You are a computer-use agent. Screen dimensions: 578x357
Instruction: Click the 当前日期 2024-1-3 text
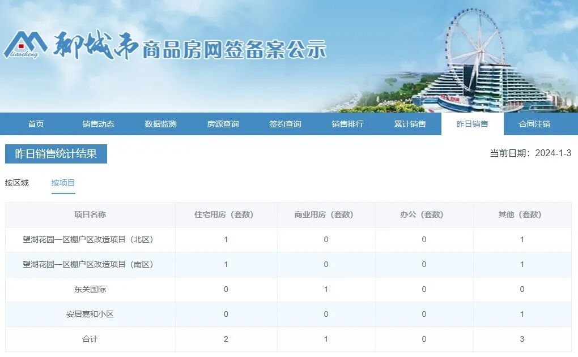click(x=530, y=153)
